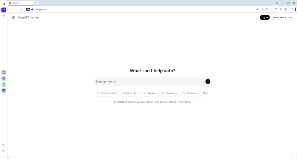Launch WhatsApp from the sidebar
Image resolution: width=297 pixels, height=159 pixels.
4,84
